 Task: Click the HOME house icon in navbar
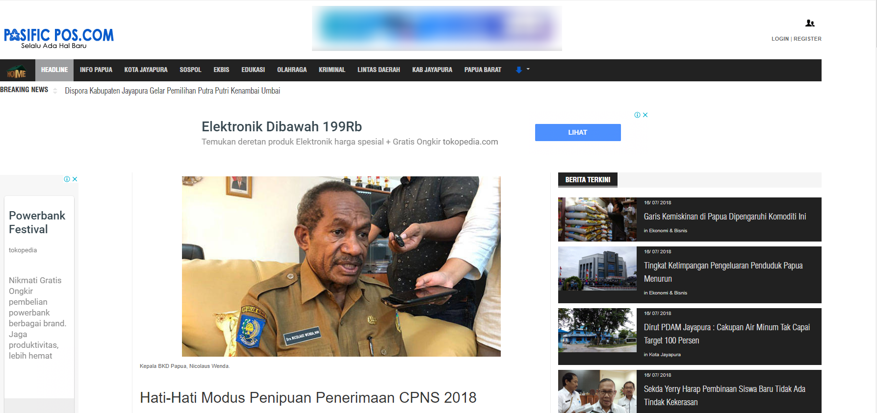(x=17, y=71)
